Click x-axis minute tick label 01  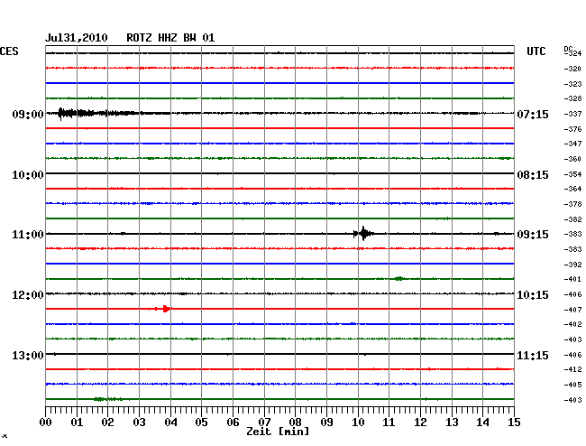click(x=77, y=423)
